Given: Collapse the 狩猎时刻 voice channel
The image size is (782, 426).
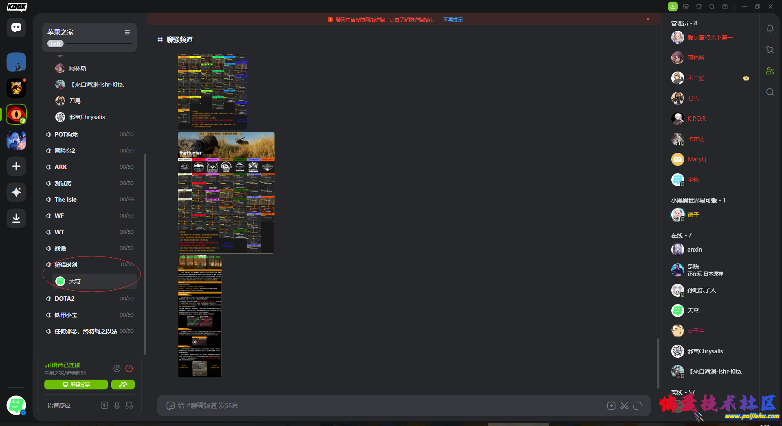Looking at the screenshot, I should [66, 265].
